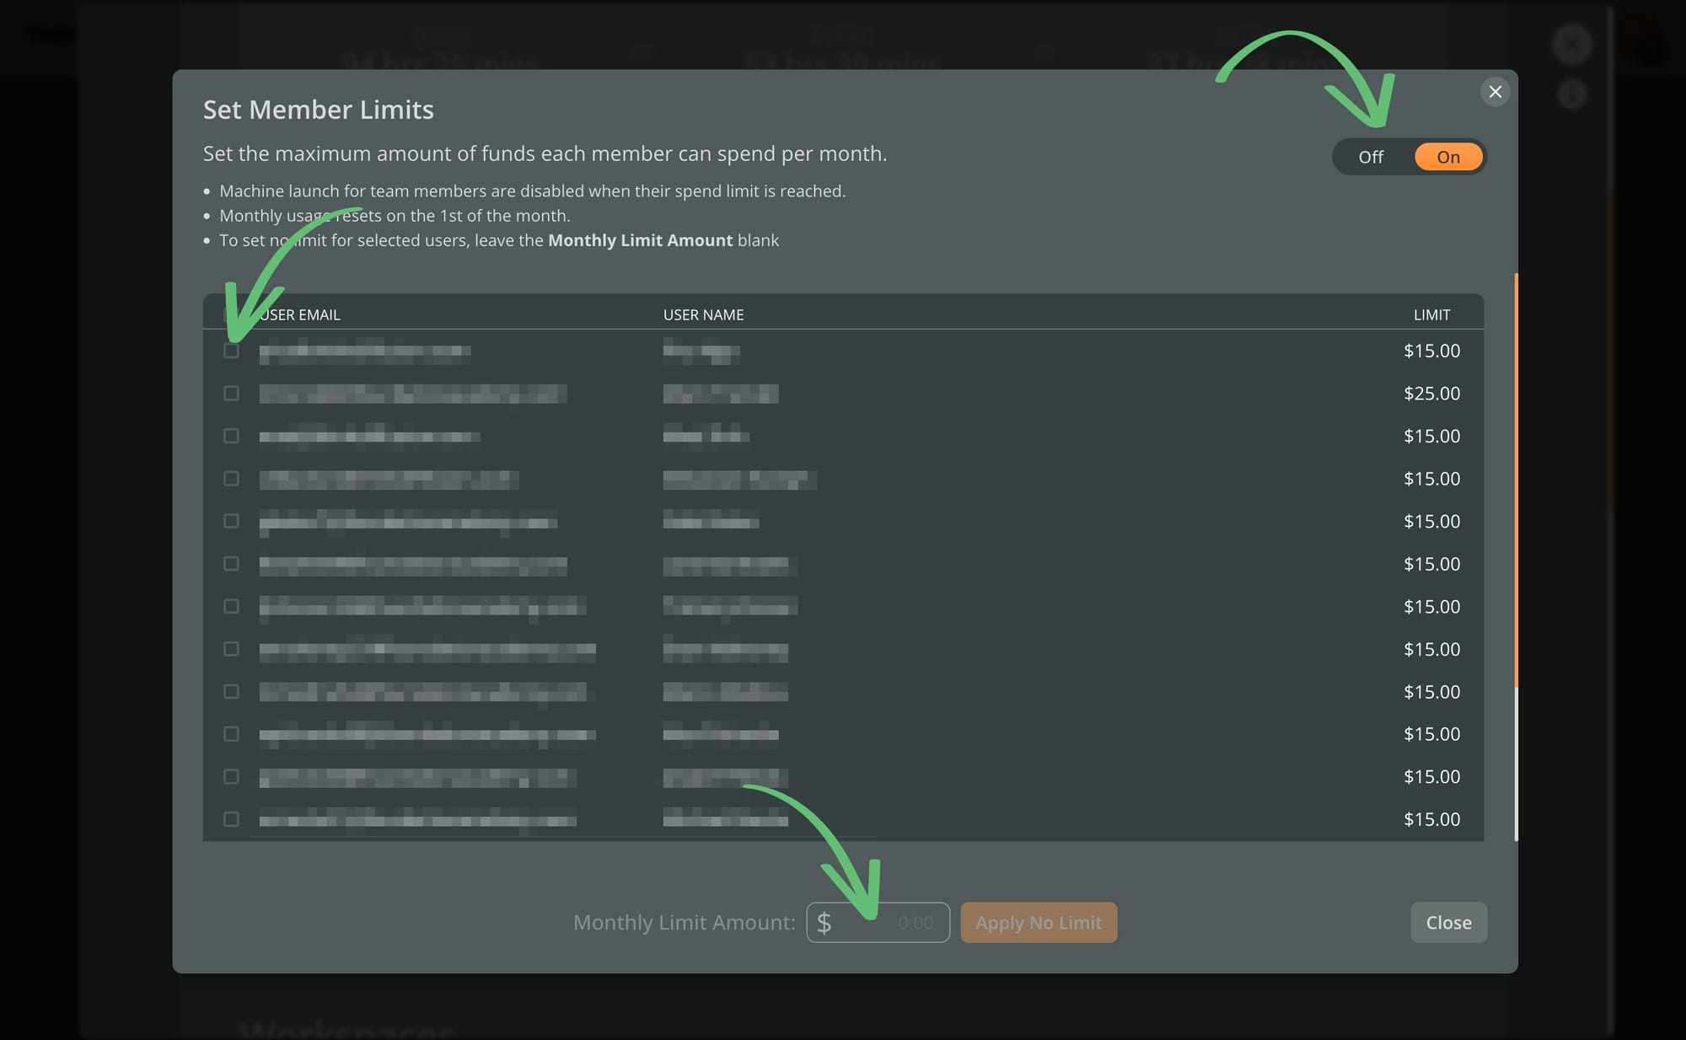Click the LIMIT column header

1431,315
